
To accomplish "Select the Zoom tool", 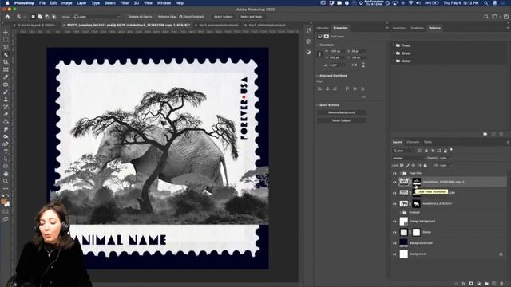I will (x=6, y=181).
